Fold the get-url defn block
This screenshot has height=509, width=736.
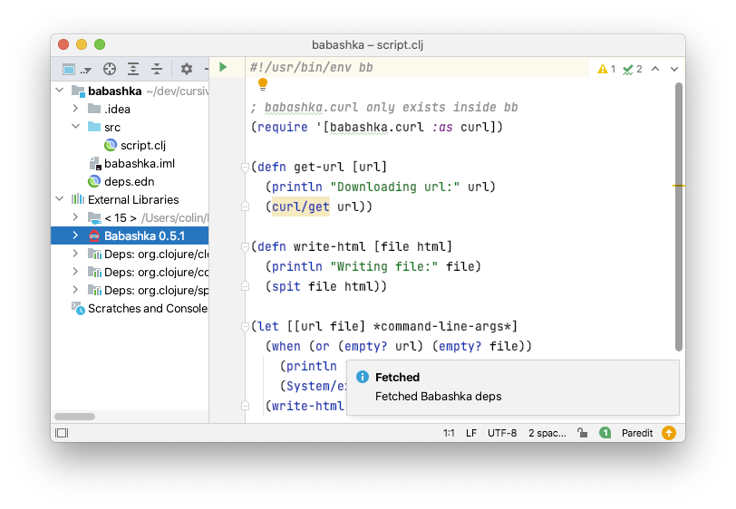245,167
